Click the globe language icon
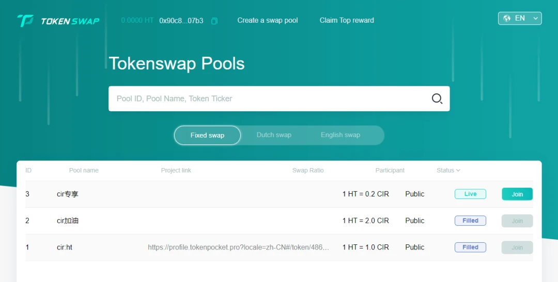This screenshot has width=558, height=282. coord(507,19)
